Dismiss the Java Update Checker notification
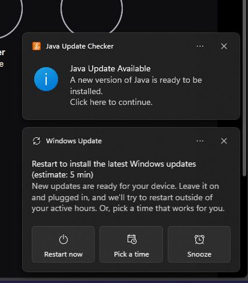248x283 pixels. pos(224,46)
